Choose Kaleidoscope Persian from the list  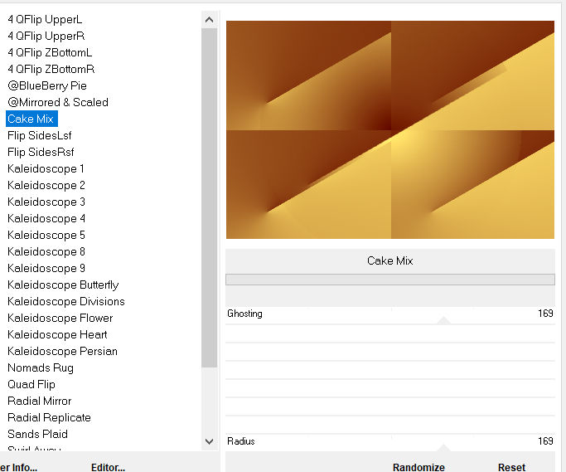[62, 351]
